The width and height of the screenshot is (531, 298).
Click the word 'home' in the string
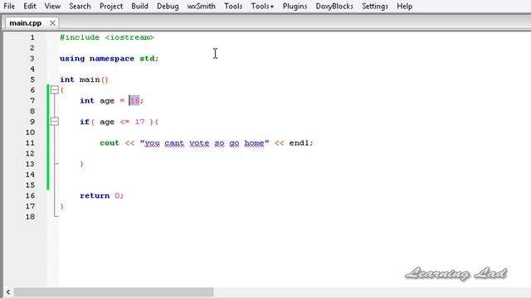point(254,143)
